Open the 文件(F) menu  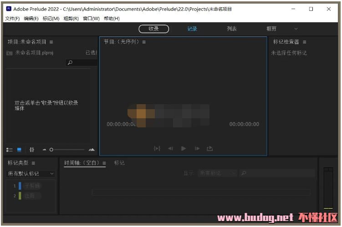click(12, 19)
